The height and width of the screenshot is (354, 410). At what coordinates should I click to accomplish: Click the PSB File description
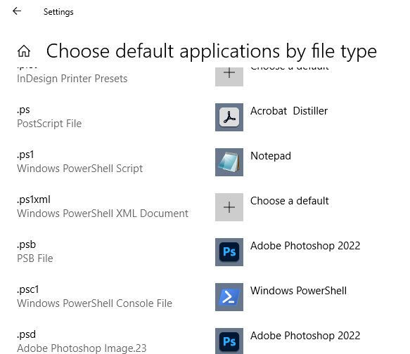[x=34, y=258]
